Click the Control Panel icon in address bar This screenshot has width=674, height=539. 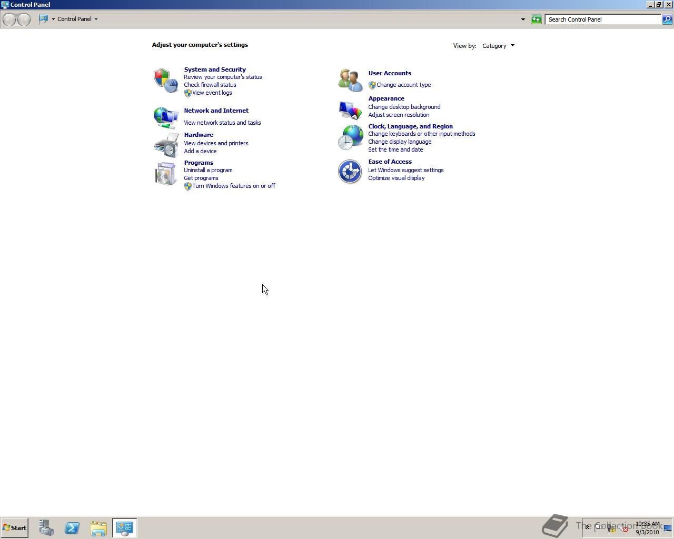(x=44, y=19)
